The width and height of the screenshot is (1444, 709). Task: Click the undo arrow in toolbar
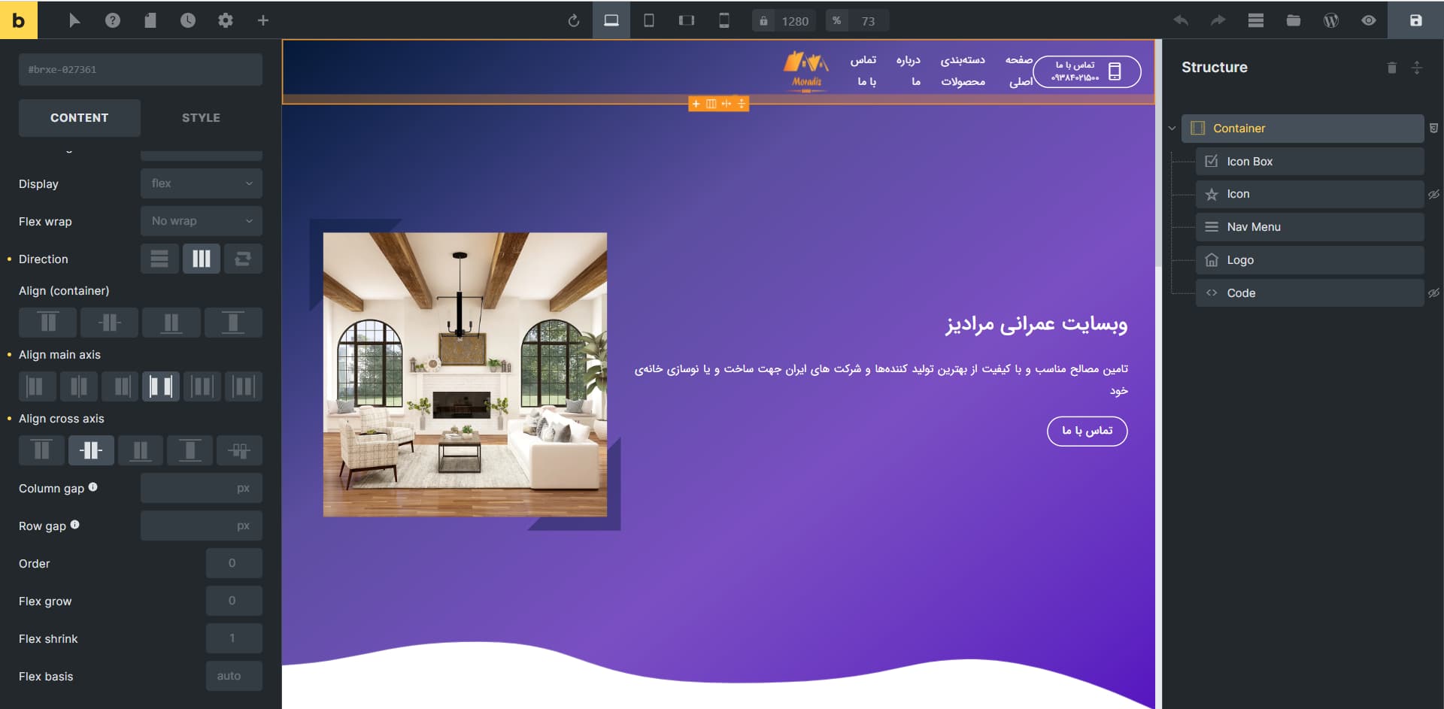1181,20
